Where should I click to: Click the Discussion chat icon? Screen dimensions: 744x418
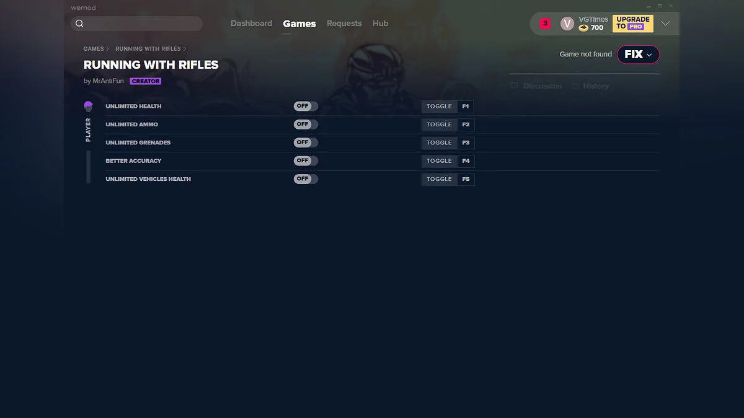coord(514,86)
